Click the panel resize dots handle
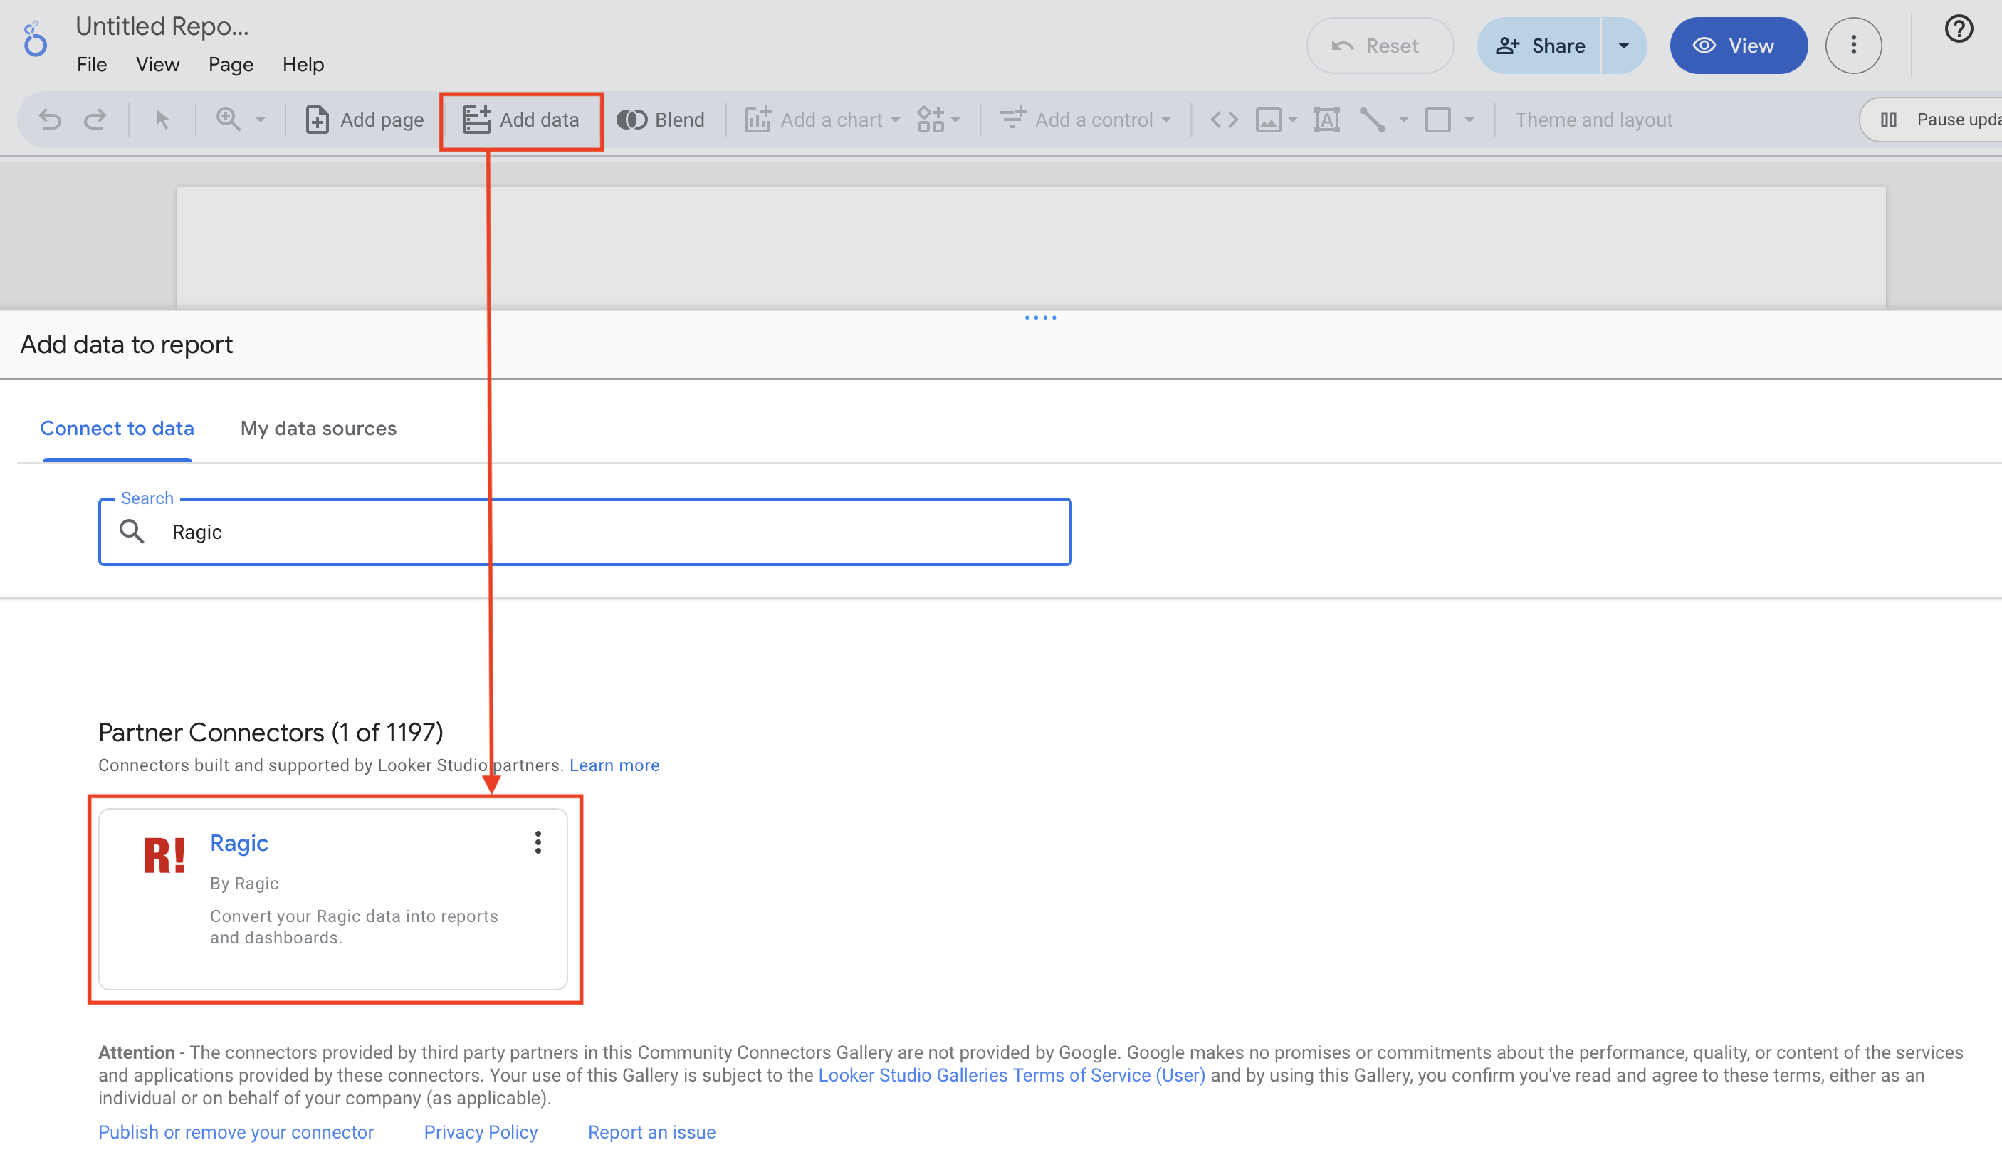Screen dimensions: 2002x1172 (1040, 318)
